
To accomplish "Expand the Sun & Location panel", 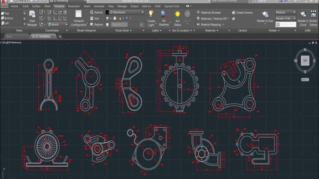I will pos(182,30).
